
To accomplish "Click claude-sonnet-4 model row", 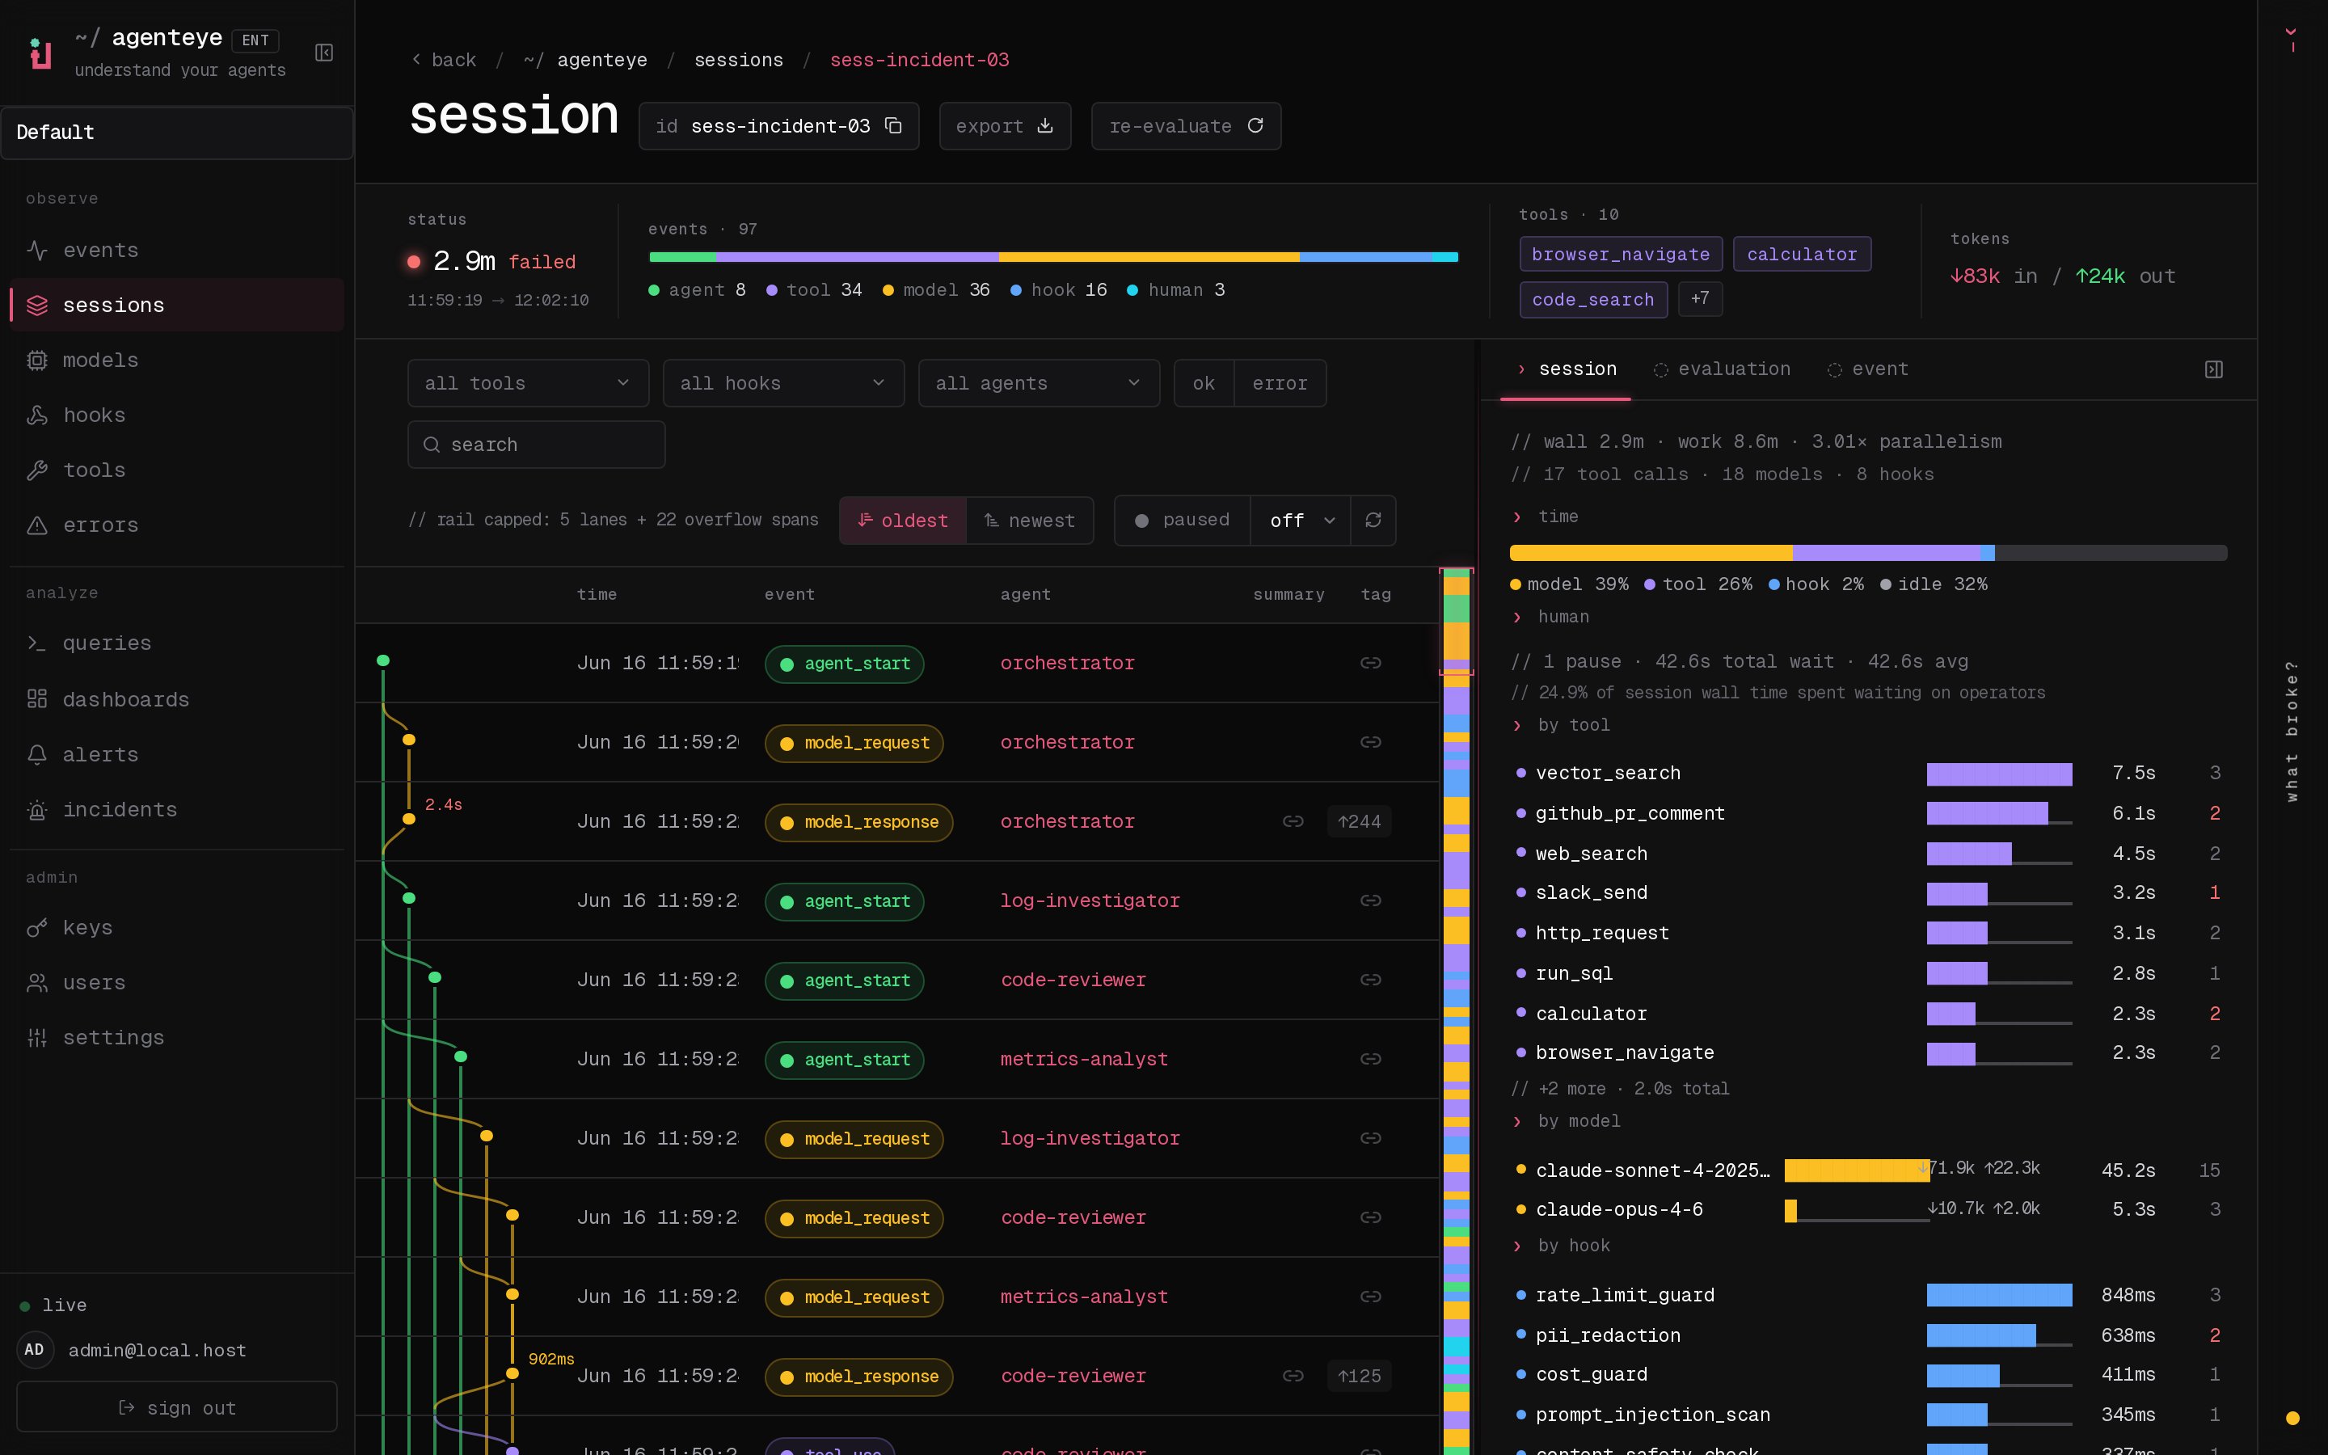I will (1868, 1170).
